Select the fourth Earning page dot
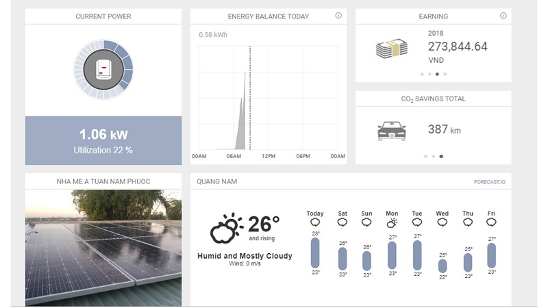 (445, 74)
